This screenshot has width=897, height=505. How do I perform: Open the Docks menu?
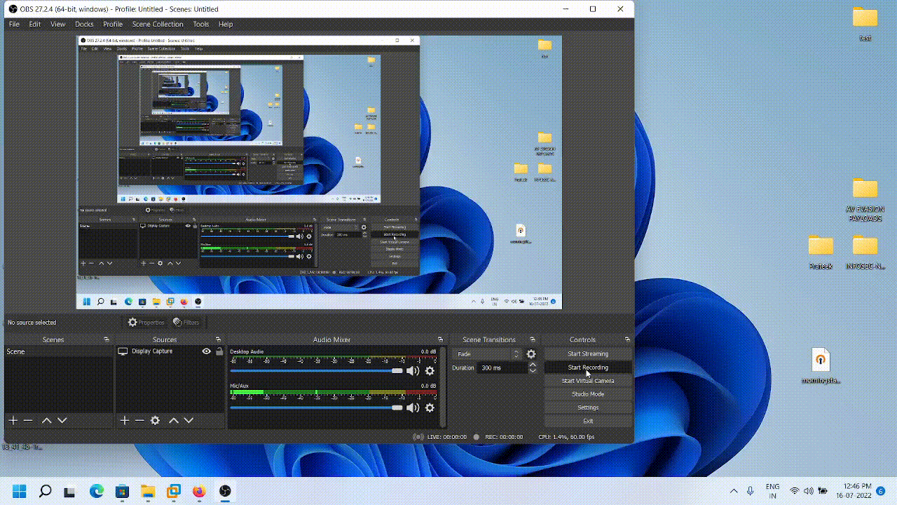(x=84, y=24)
